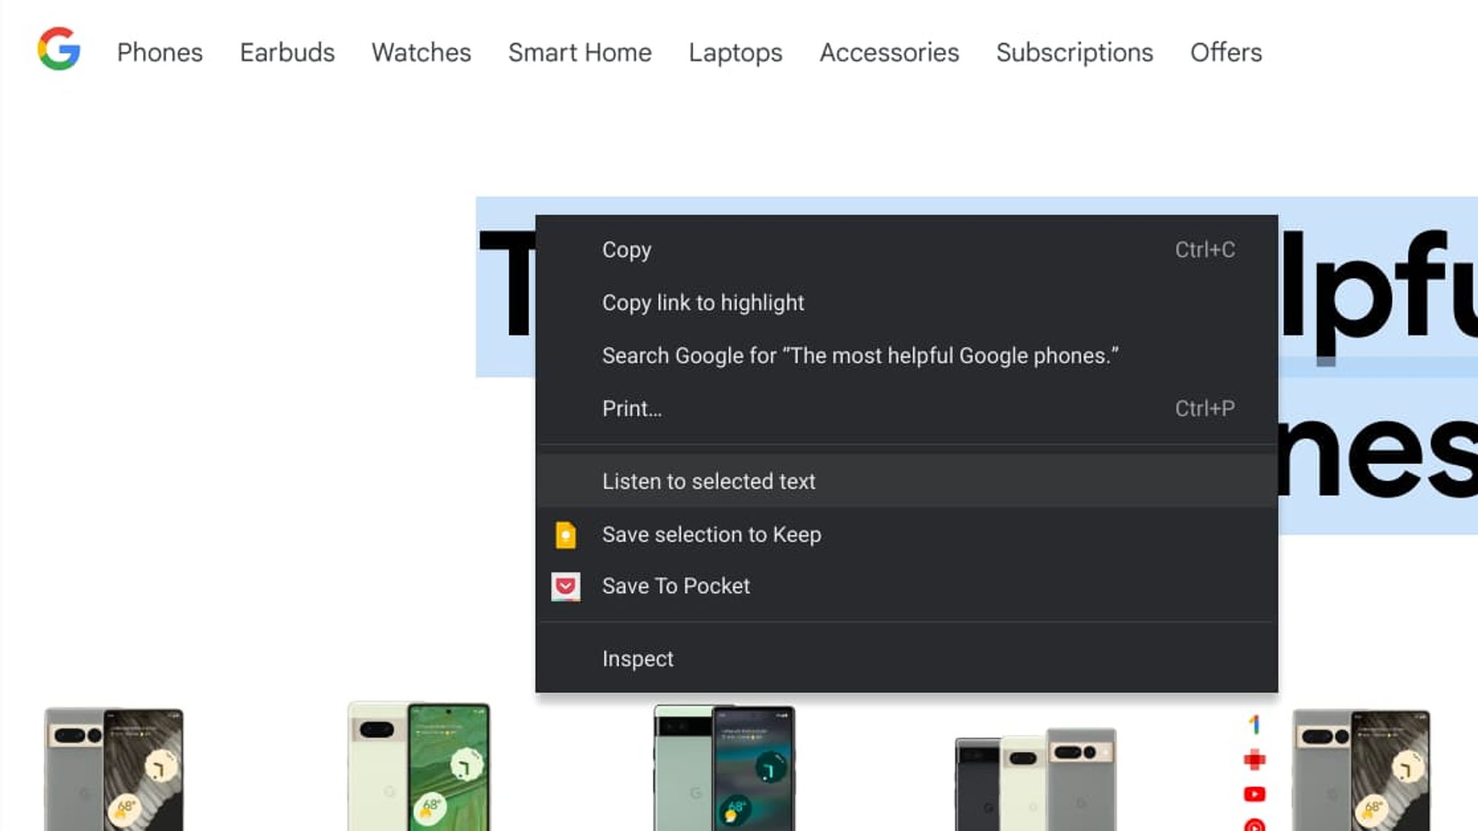The image size is (1478, 831).
Task: Select Copy link to highlight
Action: point(703,303)
